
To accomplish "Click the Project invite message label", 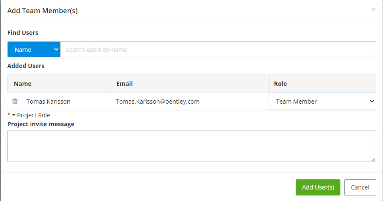I will pyautogui.click(x=41, y=124).
